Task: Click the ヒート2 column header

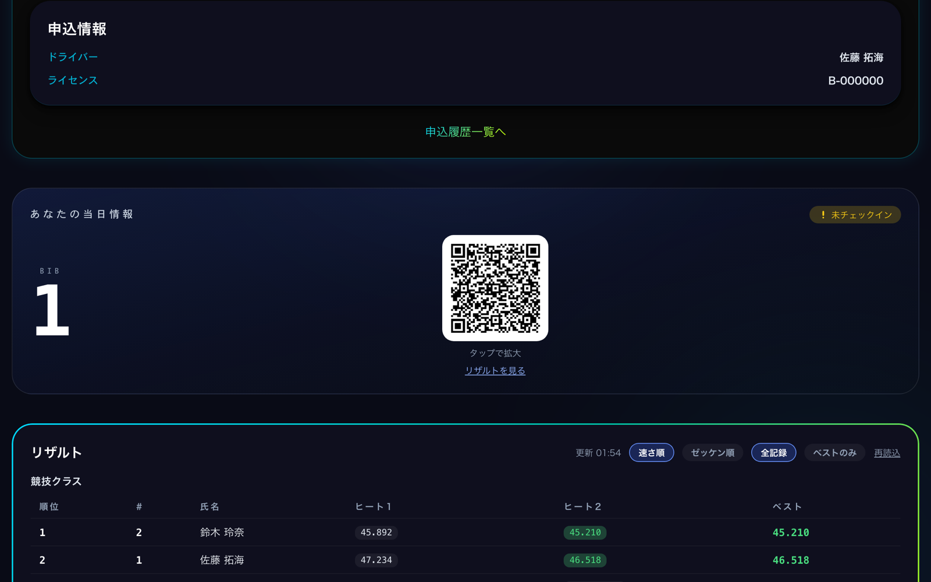Action: [x=582, y=507]
